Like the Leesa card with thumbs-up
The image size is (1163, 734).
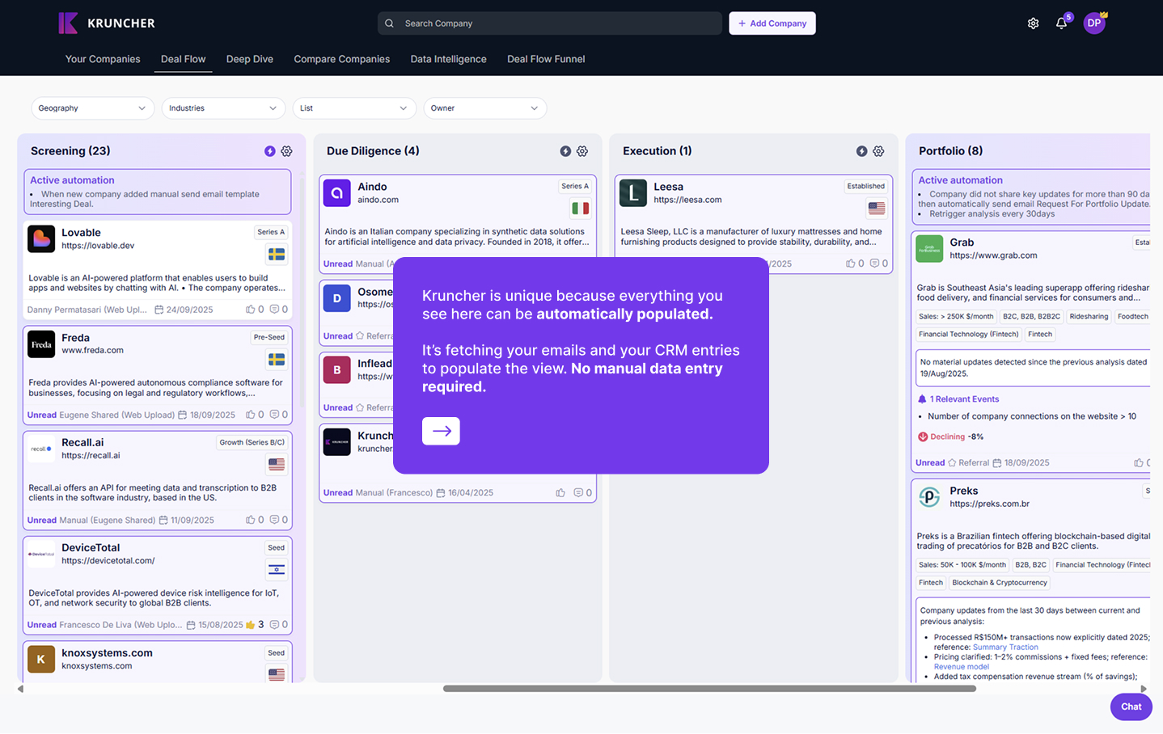(x=851, y=264)
